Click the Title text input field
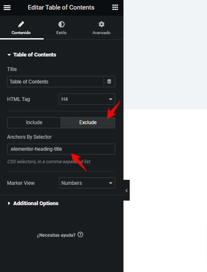Image resolution: width=207 pixels, height=272 pixels. (55, 81)
